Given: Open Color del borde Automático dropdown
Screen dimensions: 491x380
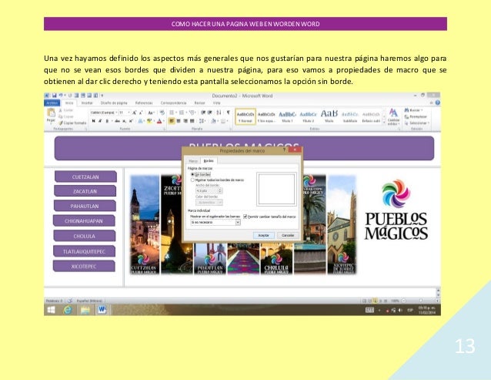Looking at the screenshot, I should 209,203.
